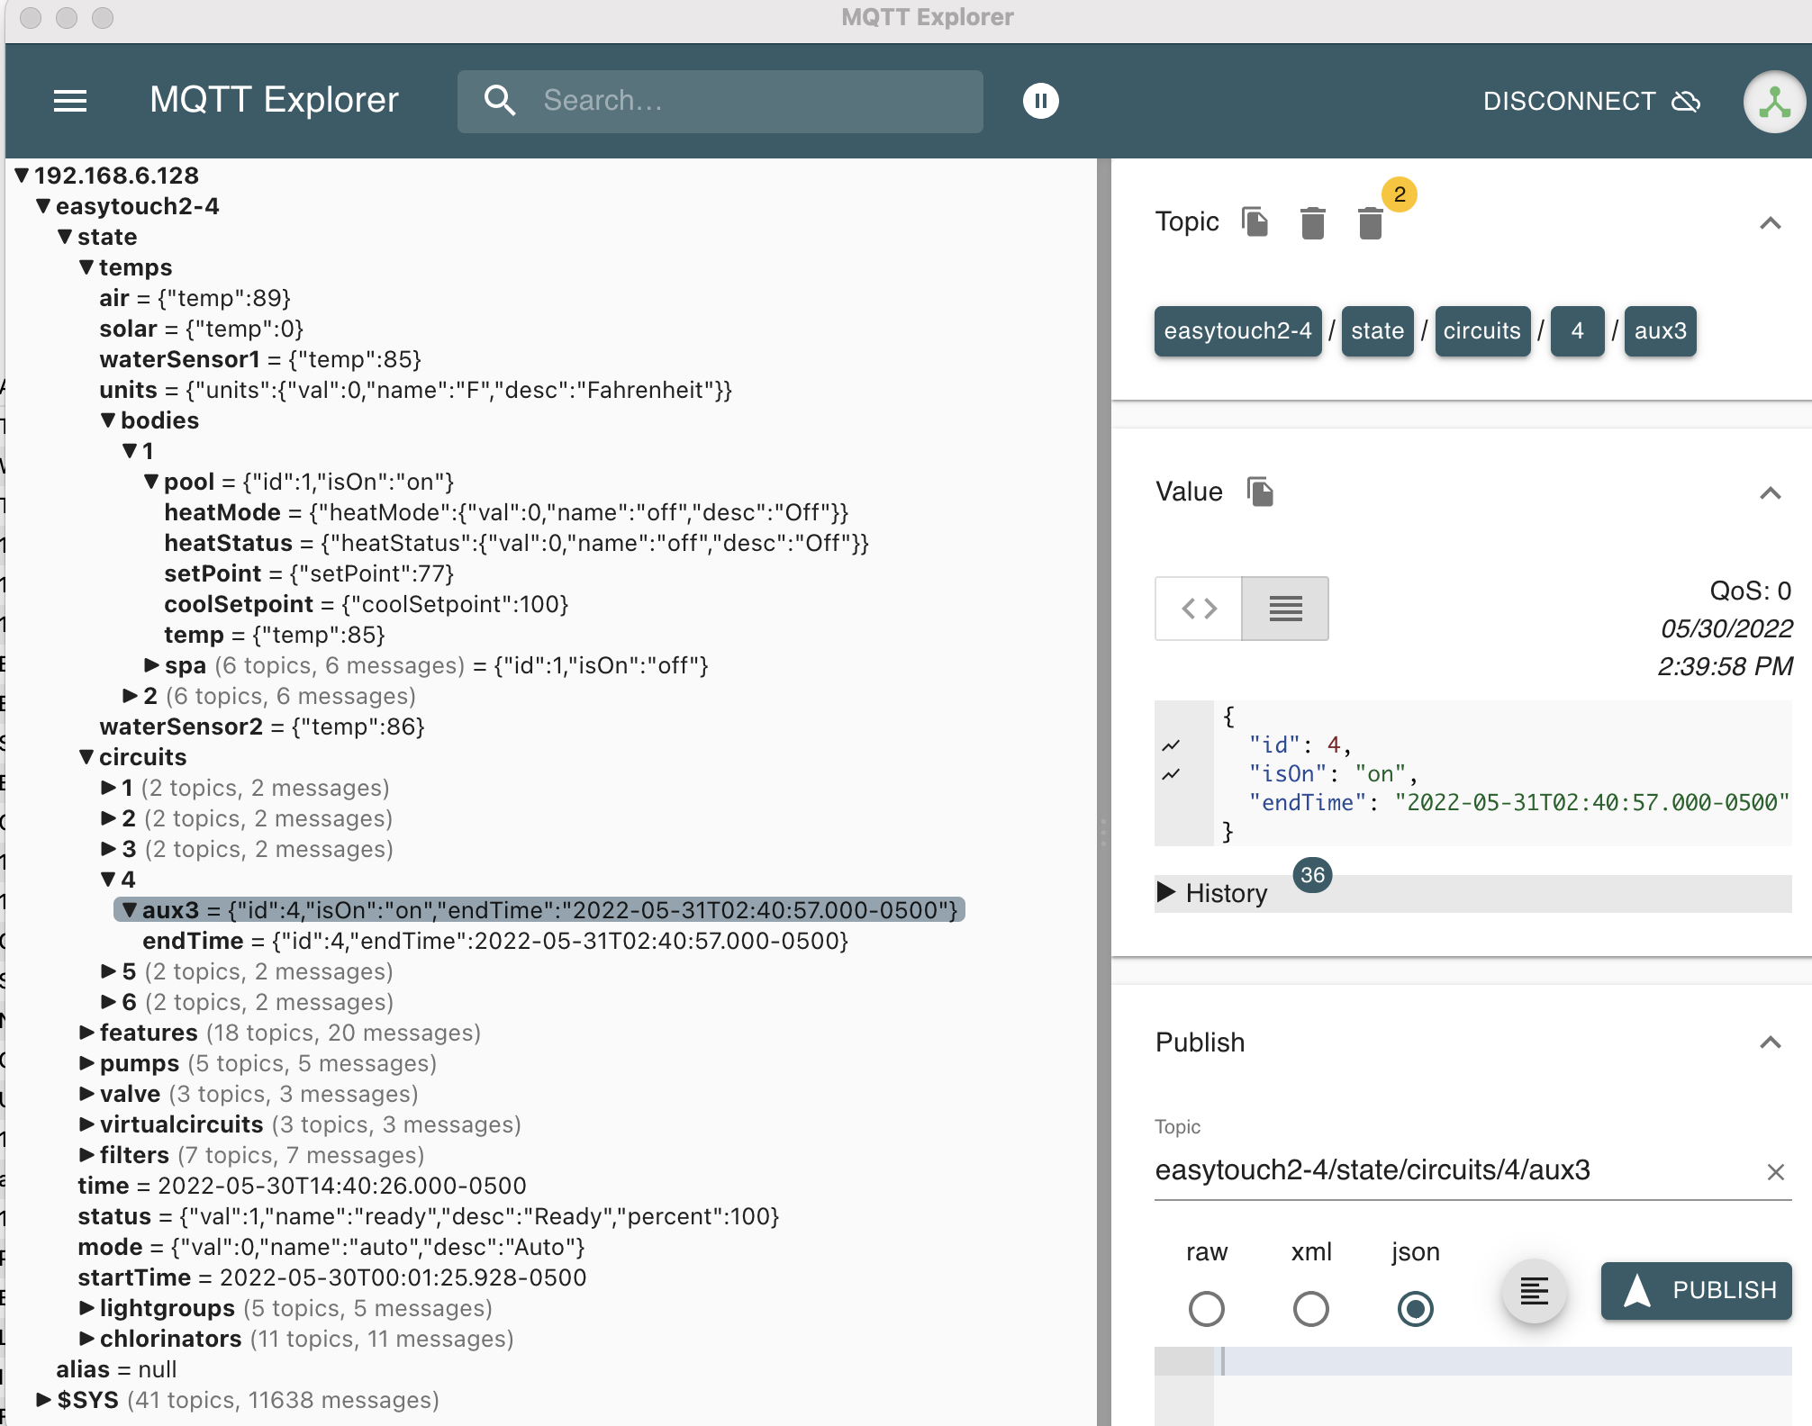Select the state topic breadcrumb
Viewport: 1812px width, 1426px height.
(1377, 331)
